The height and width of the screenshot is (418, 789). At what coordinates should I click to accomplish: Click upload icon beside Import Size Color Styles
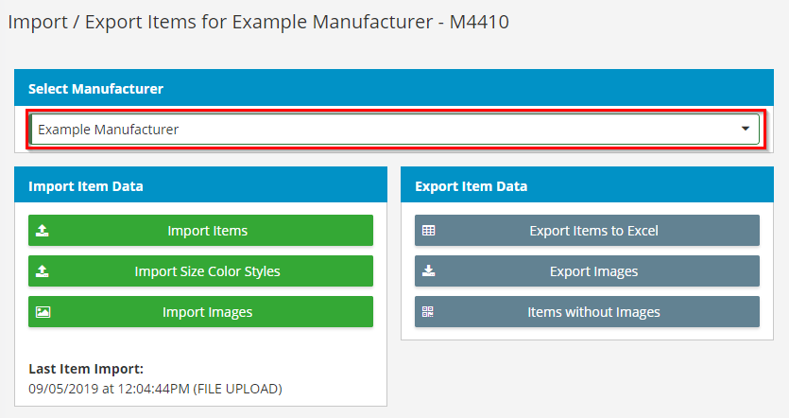click(x=43, y=271)
